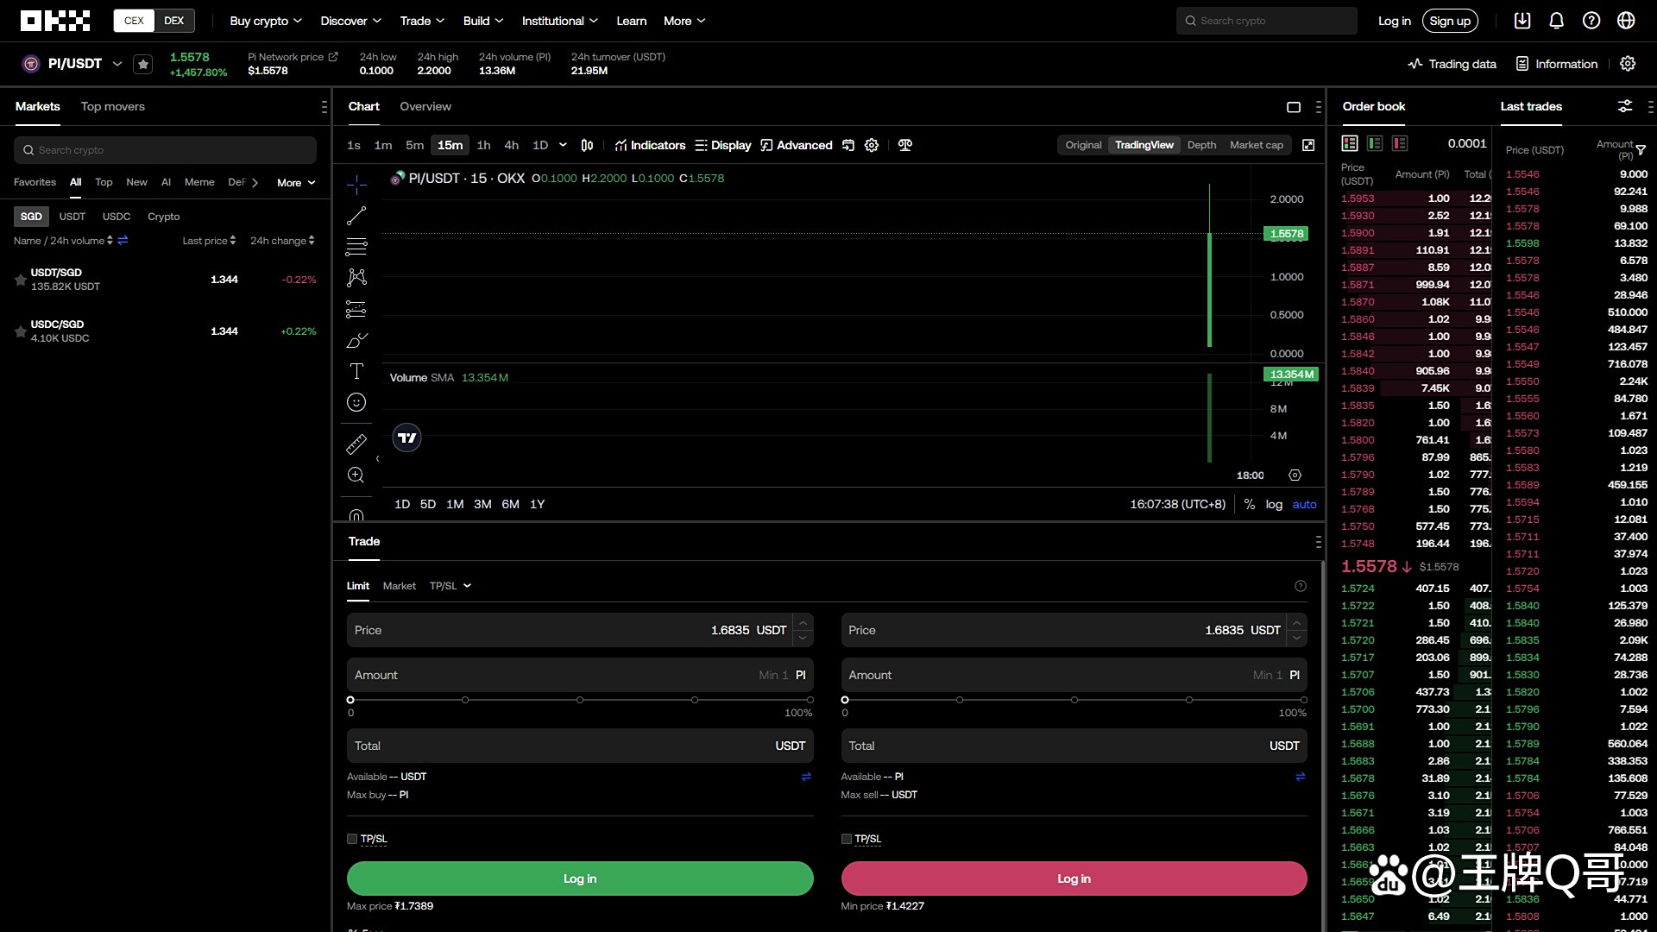Click the green Log in buy button
The height and width of the screenshot is (932, 1657).
coord(580,878)
